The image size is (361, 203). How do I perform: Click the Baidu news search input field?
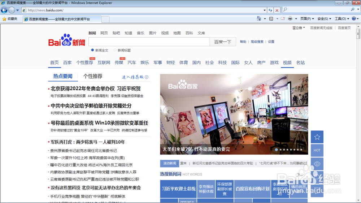point(149,42)
